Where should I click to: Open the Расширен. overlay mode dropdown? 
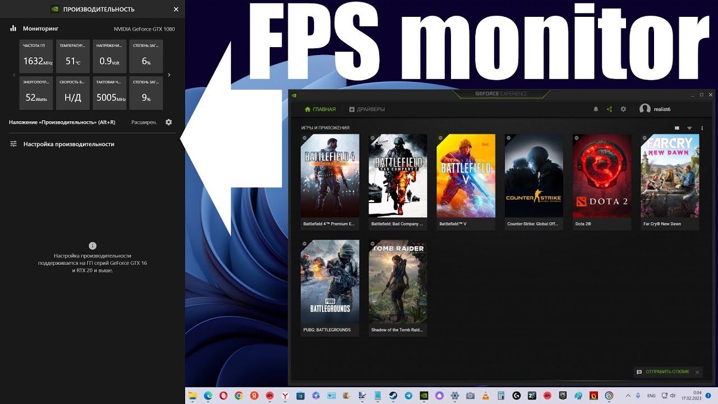click(x=144, y=122)
